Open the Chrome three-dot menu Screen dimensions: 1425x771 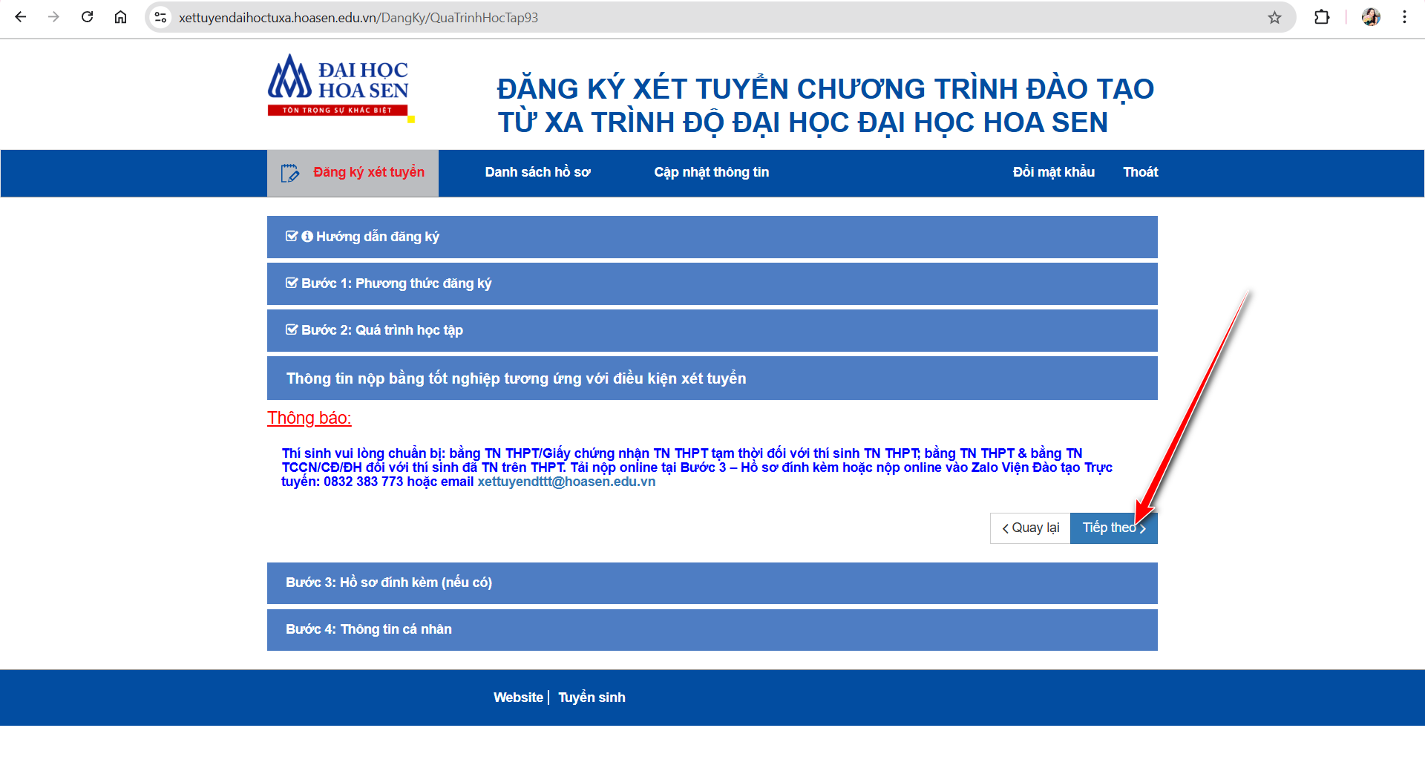1404,17
